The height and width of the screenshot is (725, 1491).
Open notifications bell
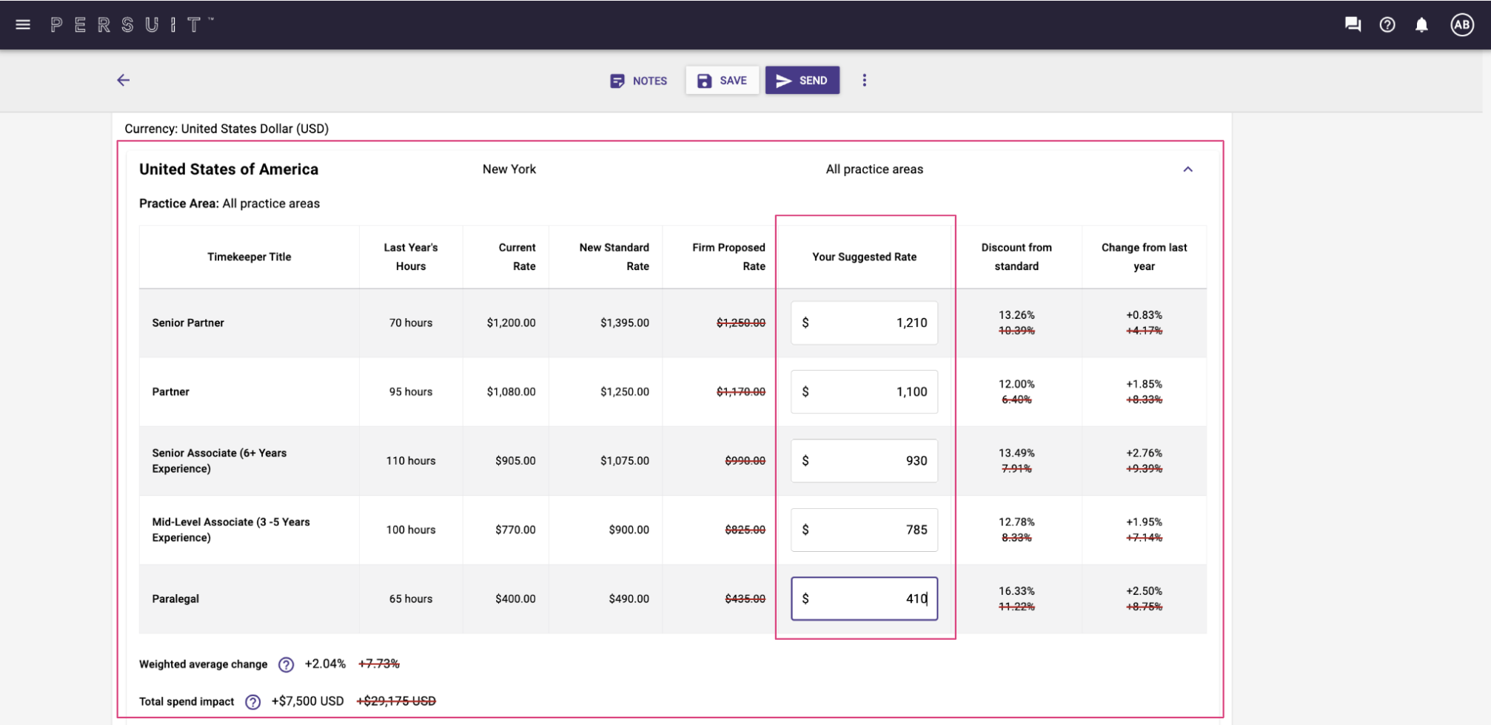pyautogui.click(x=1421, y=24)
